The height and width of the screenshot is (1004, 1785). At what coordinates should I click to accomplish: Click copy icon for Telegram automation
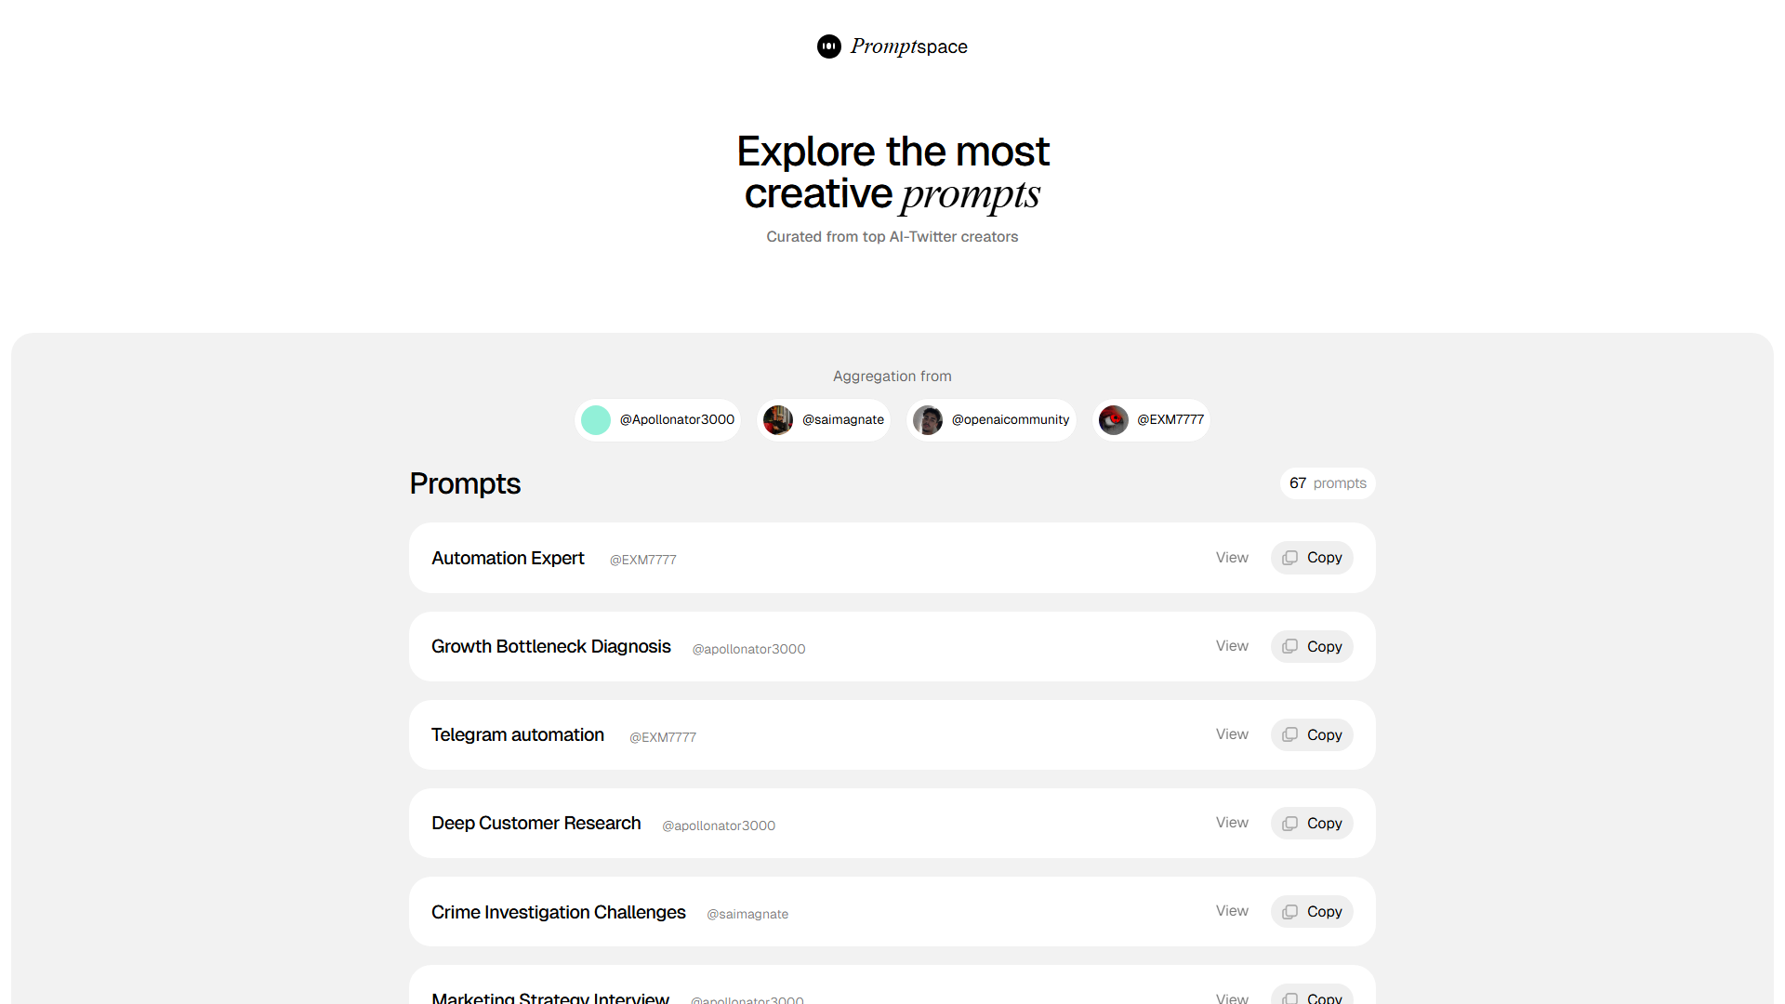[x=1289, y=734]
